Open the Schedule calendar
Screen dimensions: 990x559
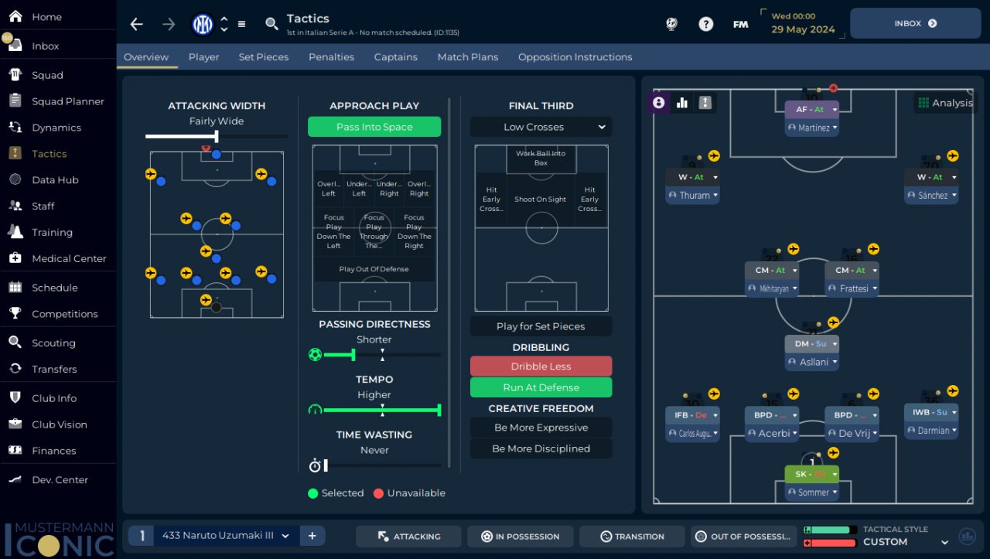pos(54,288)
